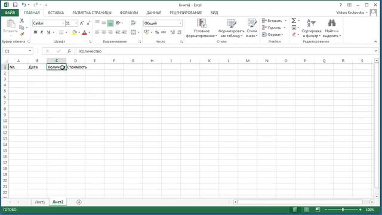Open the Шрифт font dialog launcher

click(x=90, y=42)
